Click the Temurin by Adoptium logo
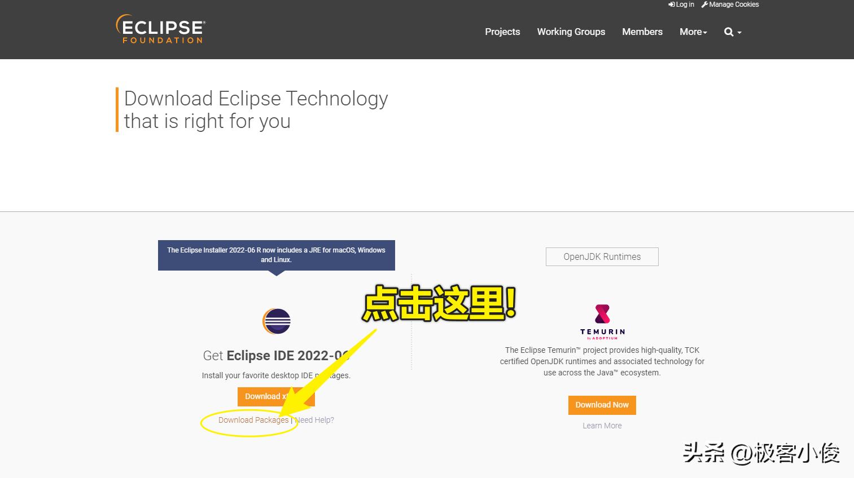 [x=602, y=321]
